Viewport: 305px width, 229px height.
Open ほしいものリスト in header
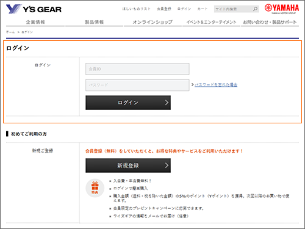click(x=136, y=9)
